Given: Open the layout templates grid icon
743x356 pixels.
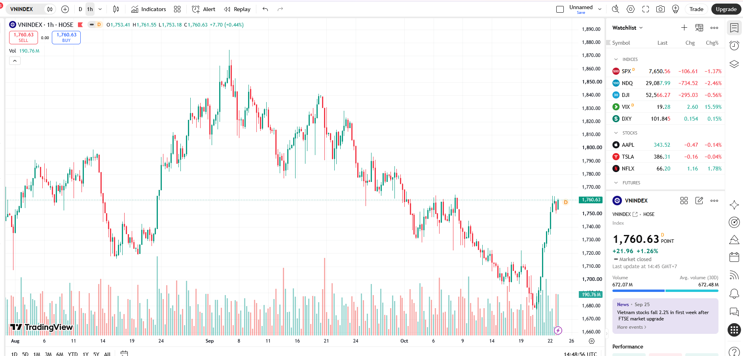Looking at the screenshot, I should point(177,9).
